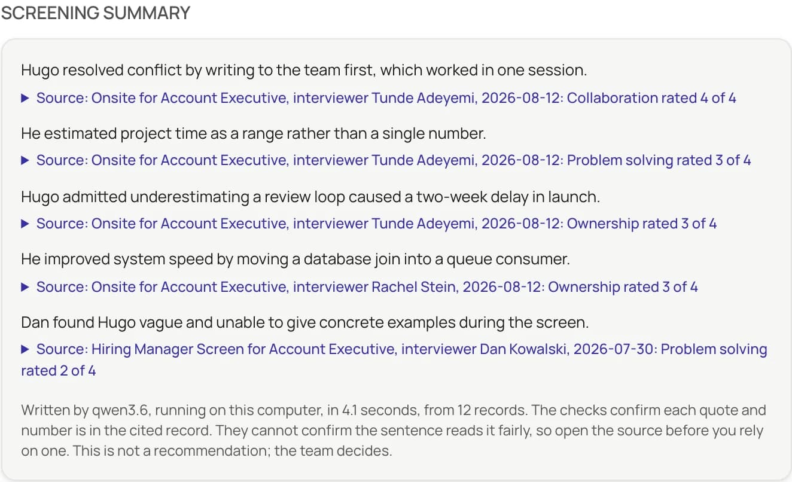
Task: Open the Collaboration rated 4 of 4 source
Action: coord(386,98)
